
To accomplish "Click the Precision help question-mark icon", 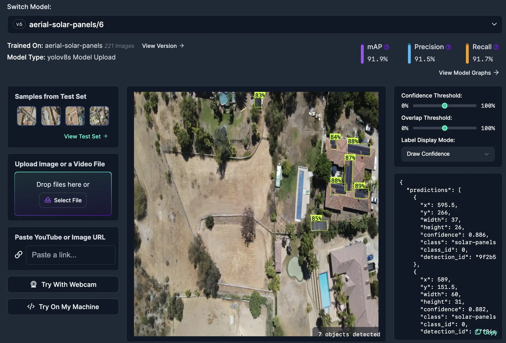I will 449,47.
